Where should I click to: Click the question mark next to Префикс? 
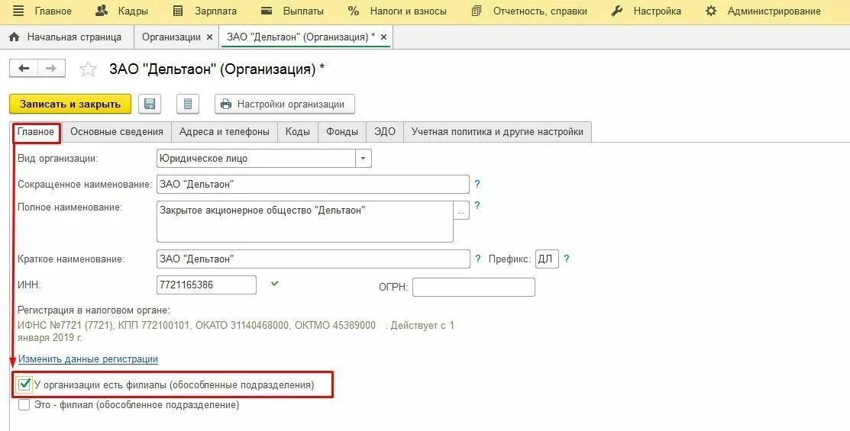pyautogui.click(x=567, y=259)
